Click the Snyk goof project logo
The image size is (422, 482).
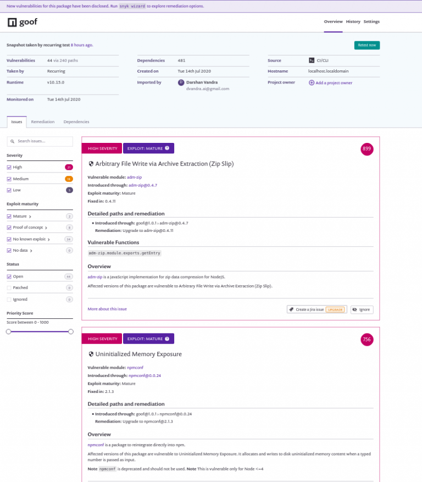click(12, 22)
